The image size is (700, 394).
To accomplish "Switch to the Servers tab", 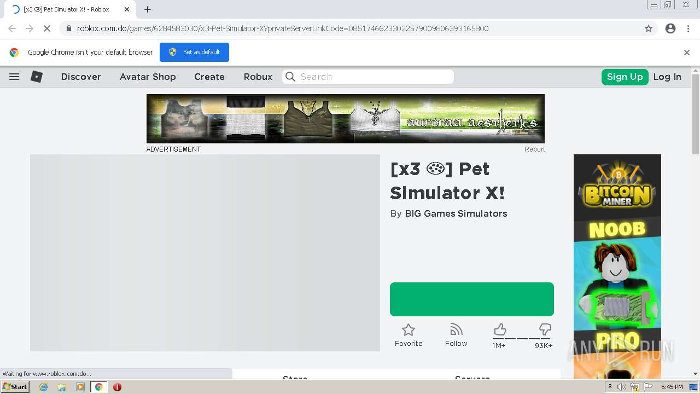I will (x=472, y=378).
